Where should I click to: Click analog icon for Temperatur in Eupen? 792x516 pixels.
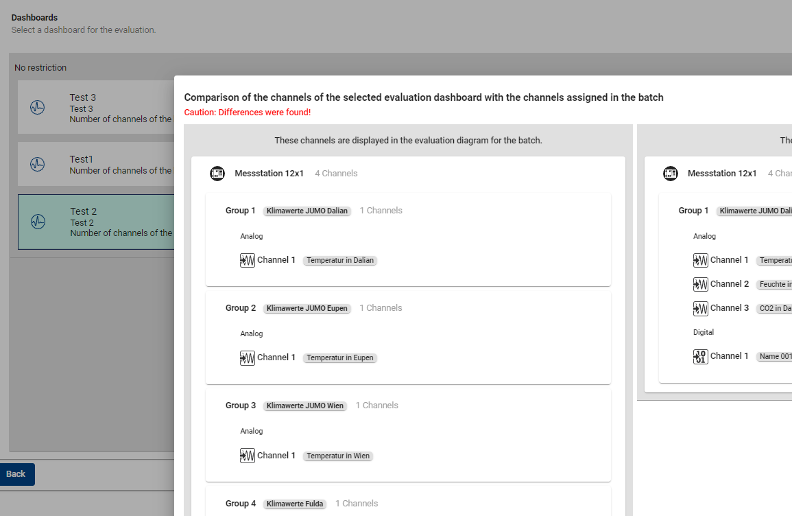coord(248,357)
